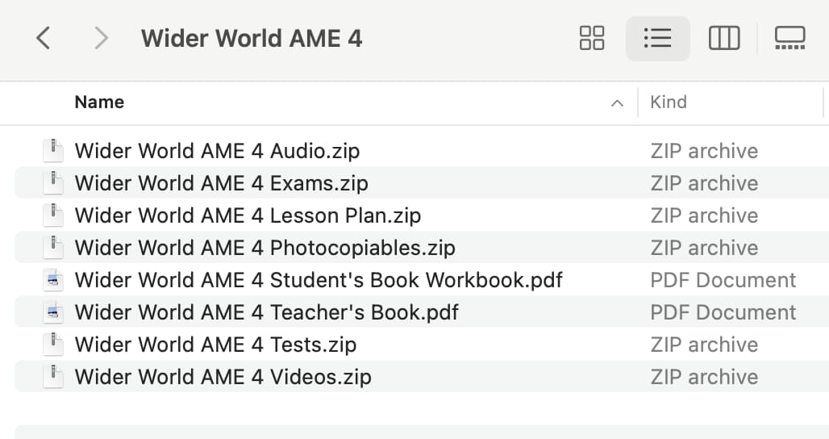The width and height of the screenshot is (829, 439).
Task: Click the Audio.zip archive file icon
Action: click(53, 151)
